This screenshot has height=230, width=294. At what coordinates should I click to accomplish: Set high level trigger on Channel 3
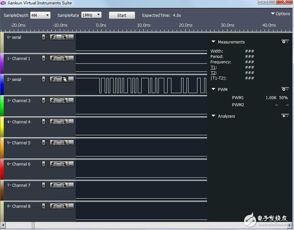[59, 100]
